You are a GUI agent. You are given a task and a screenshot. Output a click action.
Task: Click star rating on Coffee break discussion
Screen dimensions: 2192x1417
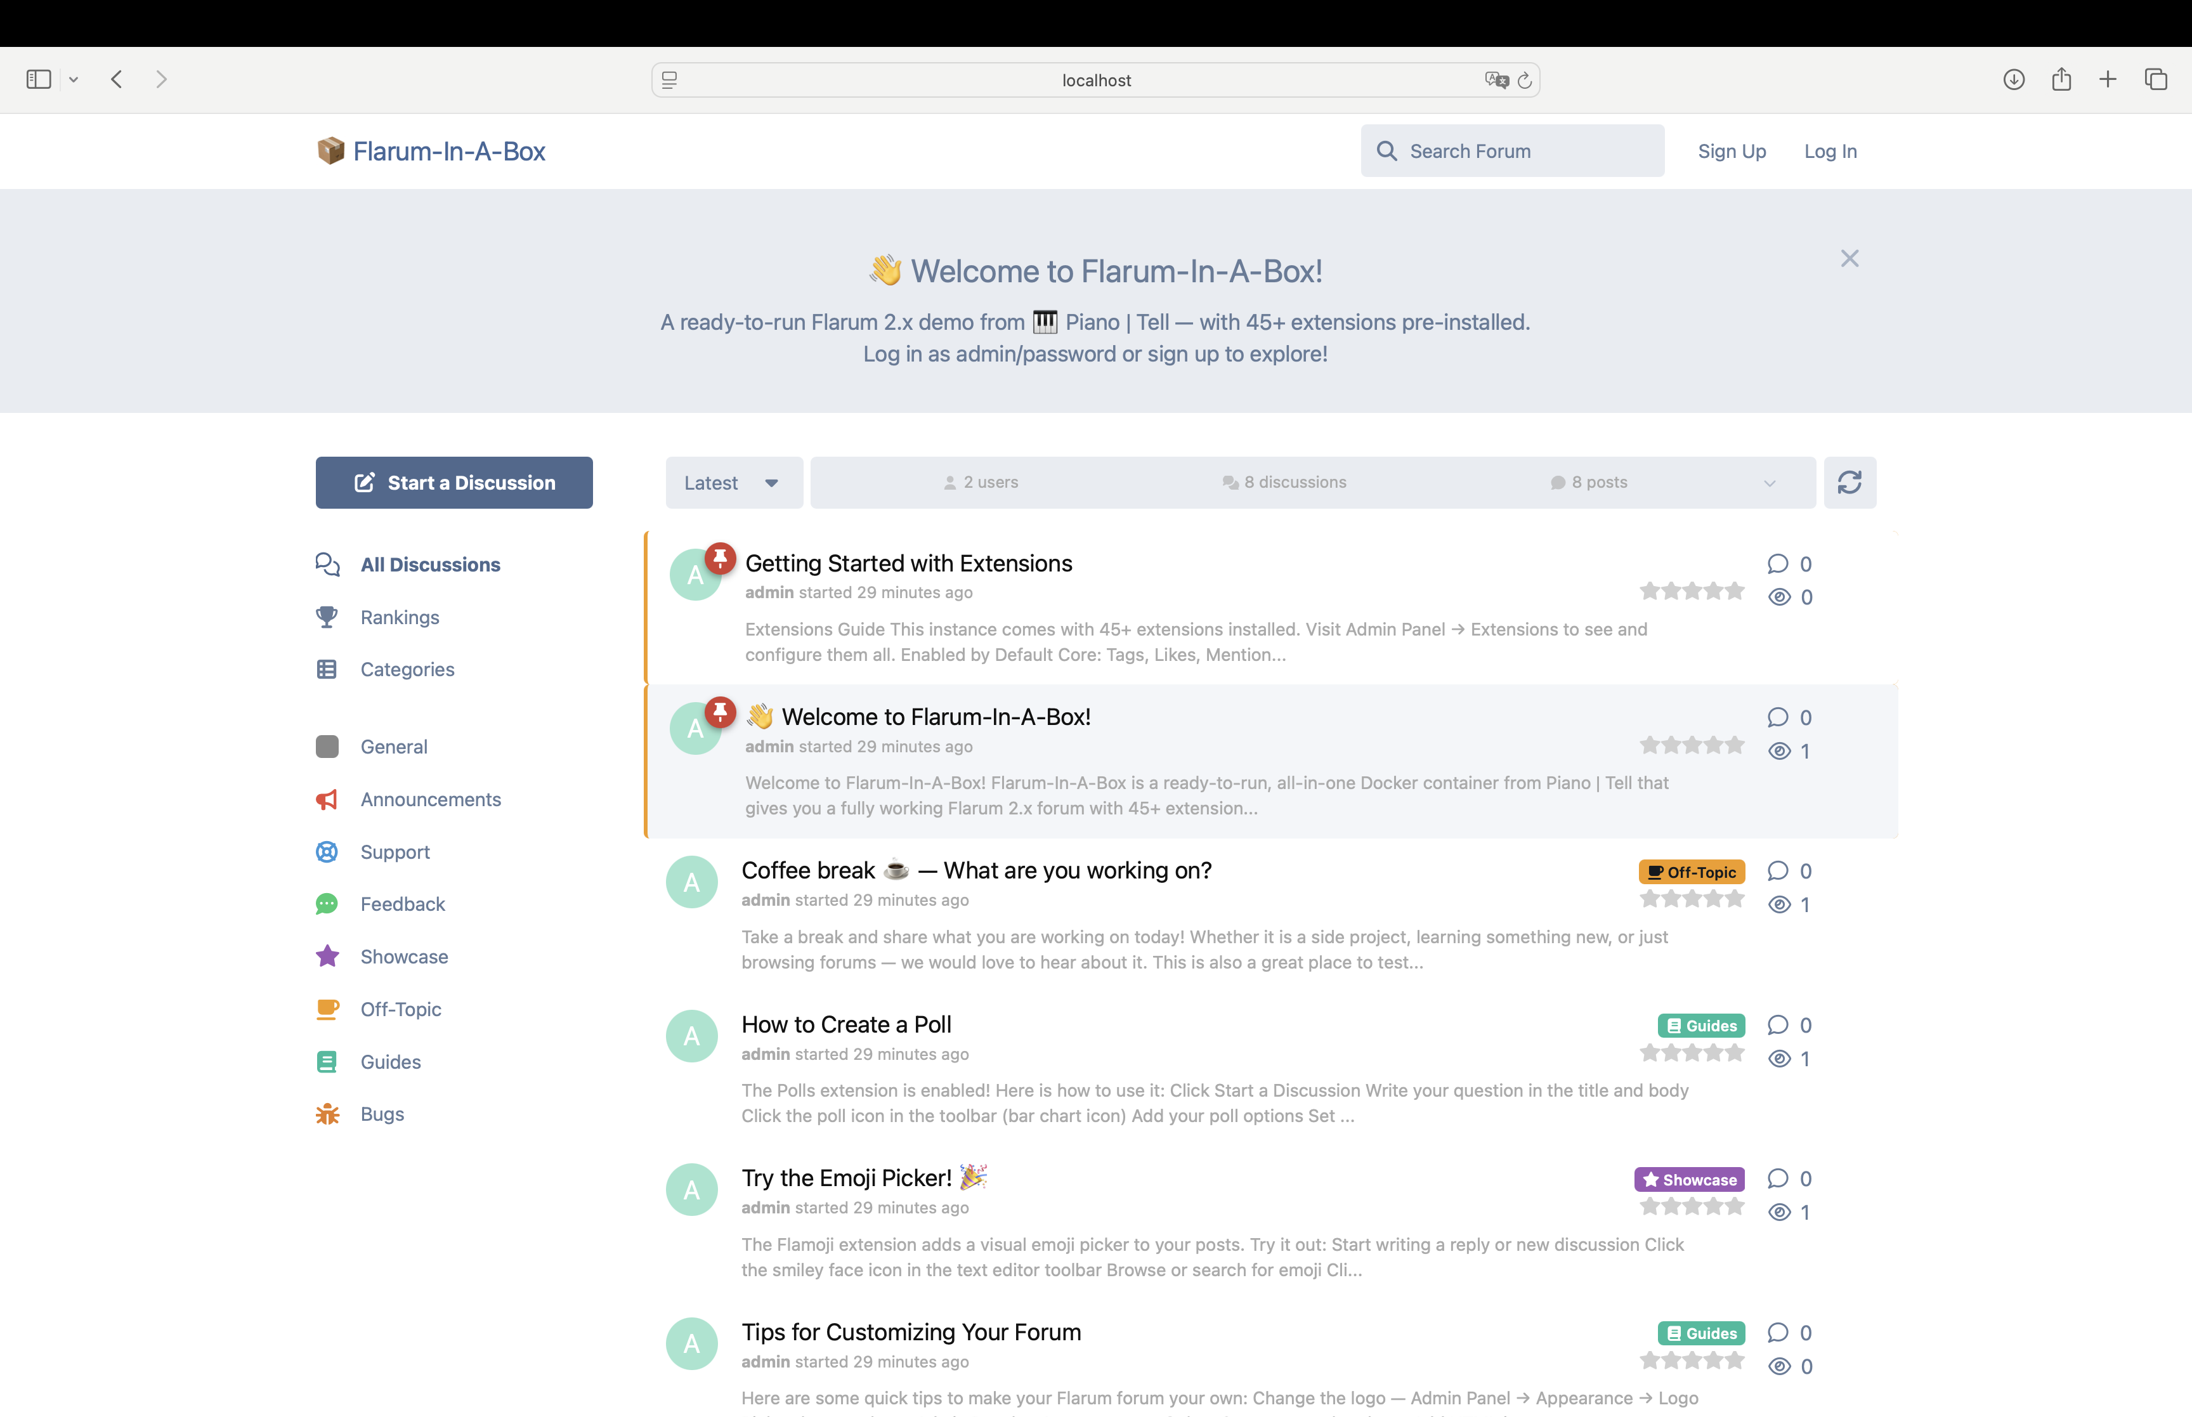[x=1692, y=898]
